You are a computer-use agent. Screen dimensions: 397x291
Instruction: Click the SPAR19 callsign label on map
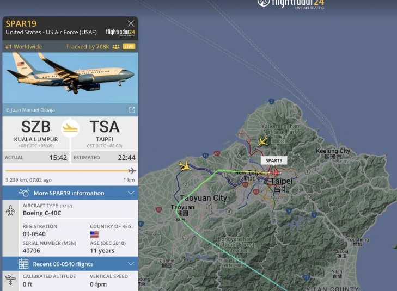pos(274,160)
